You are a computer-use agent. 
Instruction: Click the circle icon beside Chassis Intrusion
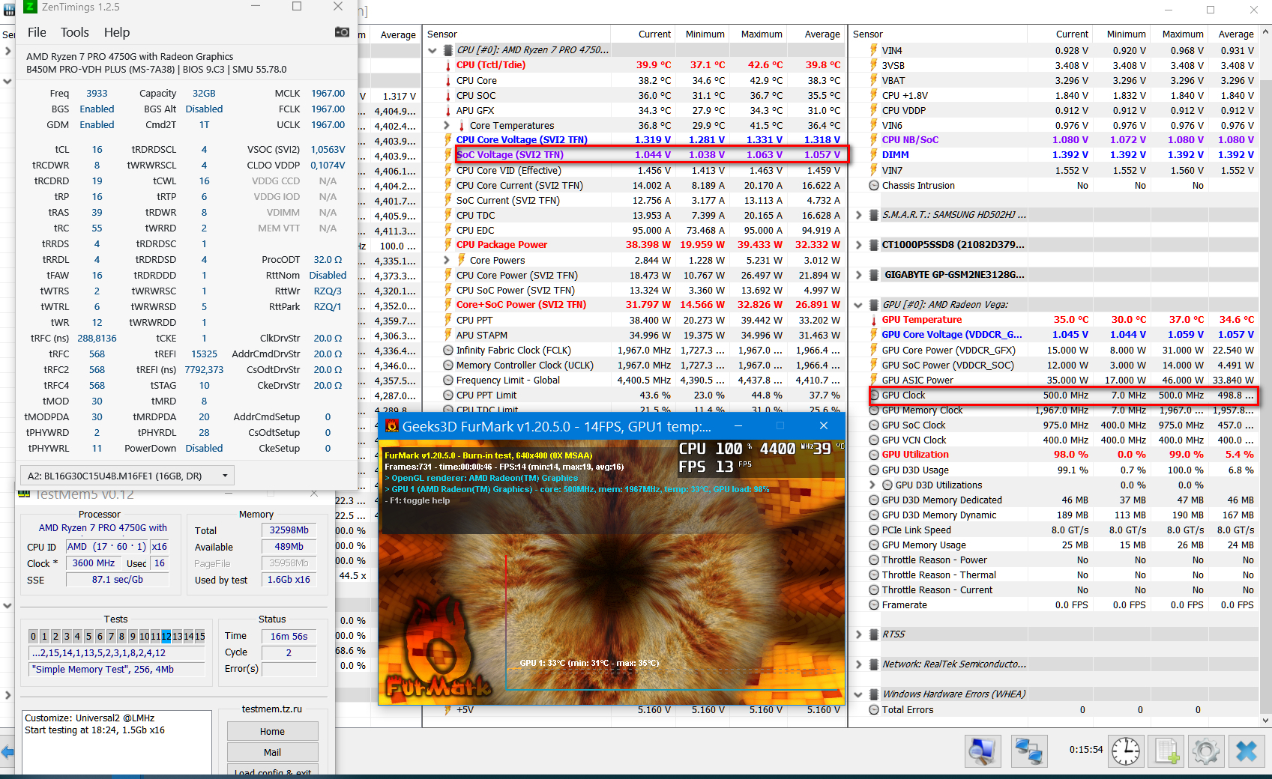pyautogui.click(x=874, y=185)
